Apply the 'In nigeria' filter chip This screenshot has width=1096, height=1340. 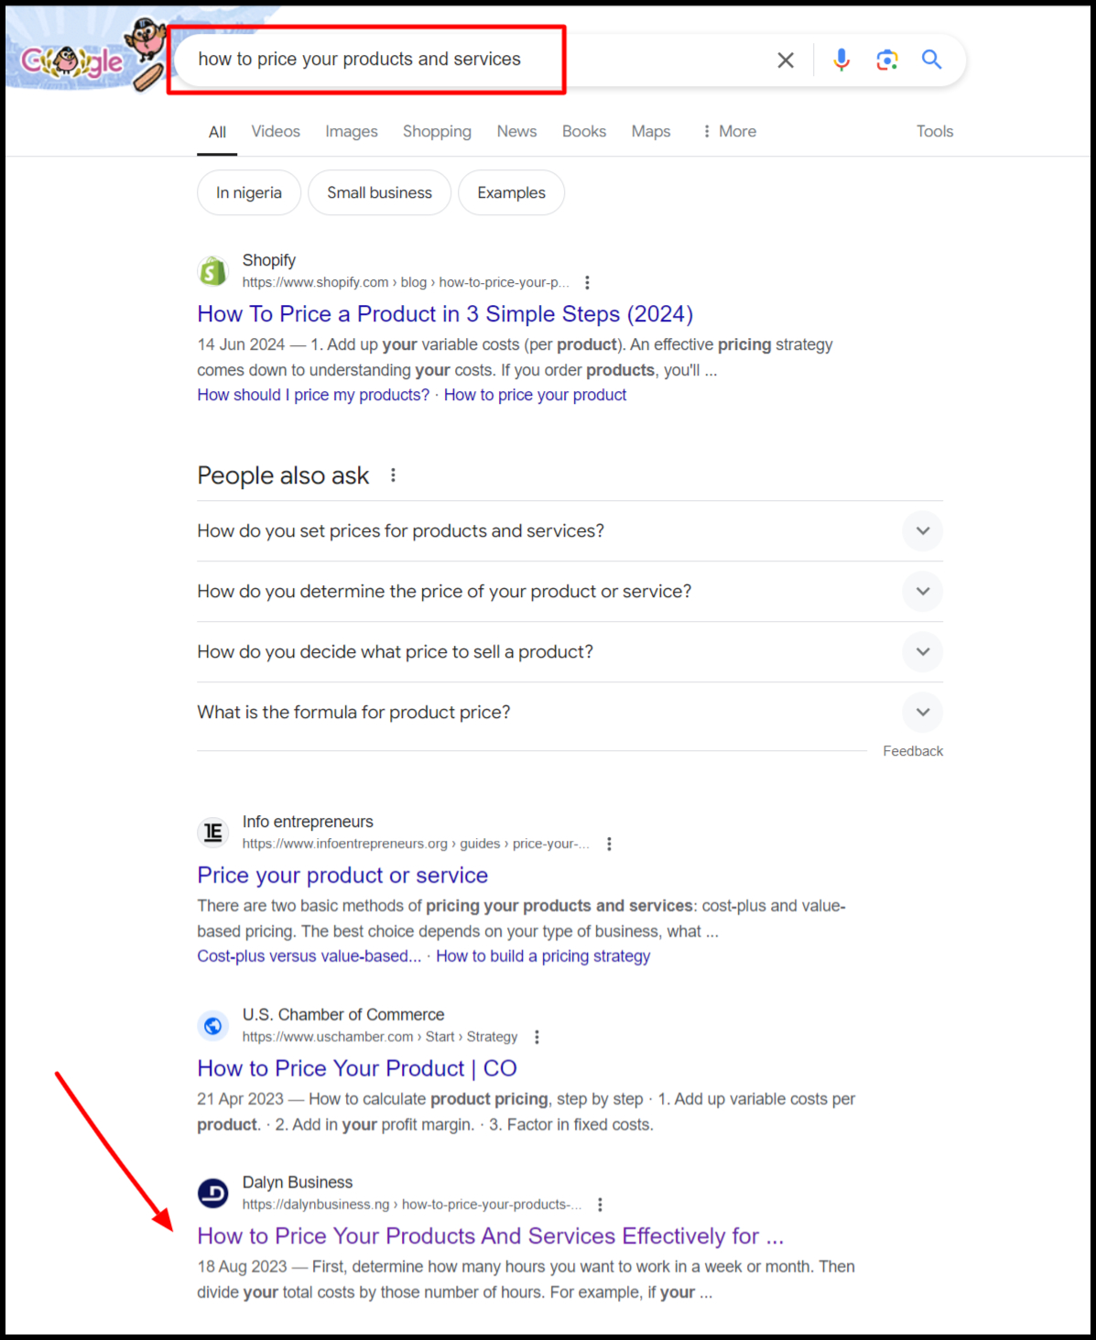pyautogui.click(x=249, y=192)
